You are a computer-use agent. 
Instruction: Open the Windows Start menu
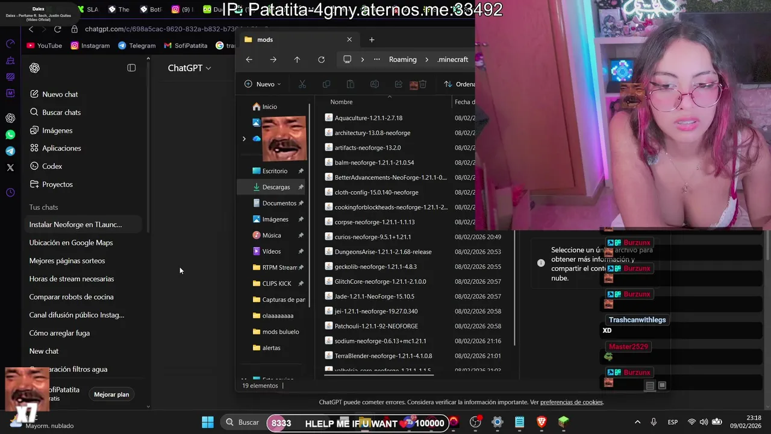pyautogui.click(x=208, y=423)
